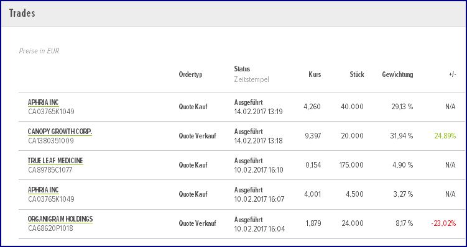Click the 14.02.2017 13:19 timestamp

pos(258,112)
